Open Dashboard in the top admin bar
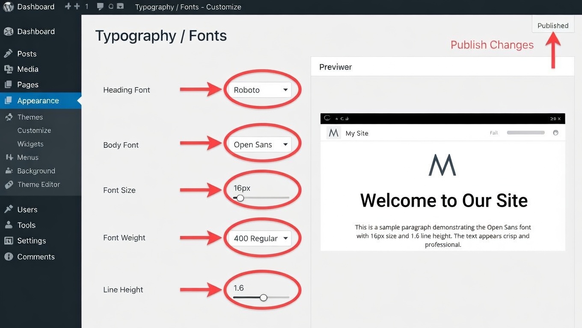 pyautogui.click(x=36, y=7)
